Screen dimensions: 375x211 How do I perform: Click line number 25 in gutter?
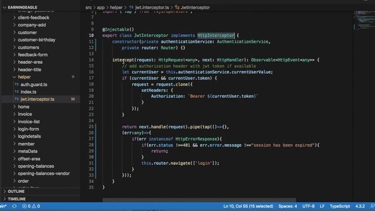point(91,127)
